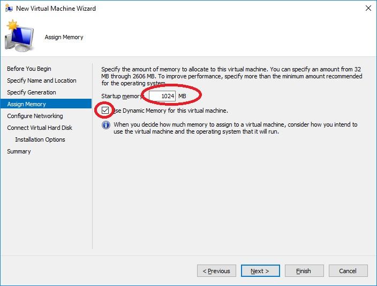The image size is (377, 286).
Task: Open the Summary step
Action: click(19, 151)
